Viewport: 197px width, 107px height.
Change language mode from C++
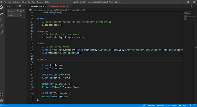pyautogui.click(x=179, y=105)
